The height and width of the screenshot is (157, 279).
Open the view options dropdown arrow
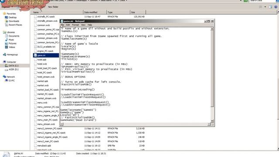[265, 7]
